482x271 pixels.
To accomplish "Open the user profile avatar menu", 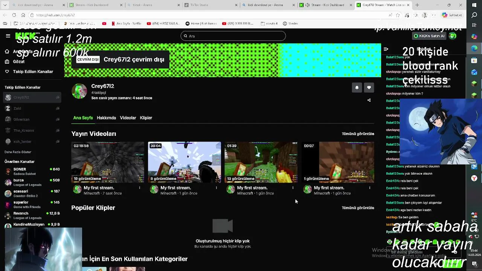I will point(453,36).
